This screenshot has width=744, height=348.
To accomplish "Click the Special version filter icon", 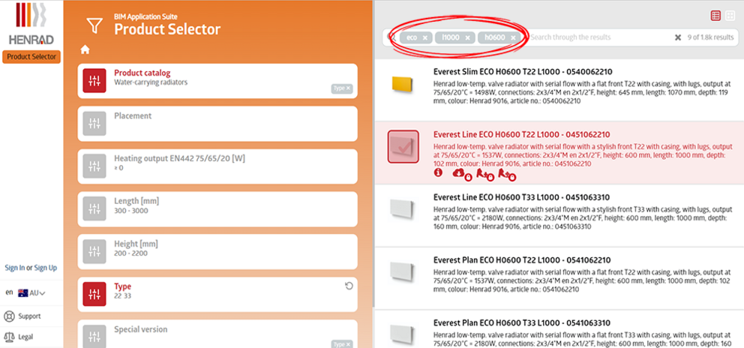I will click(94, 336).
